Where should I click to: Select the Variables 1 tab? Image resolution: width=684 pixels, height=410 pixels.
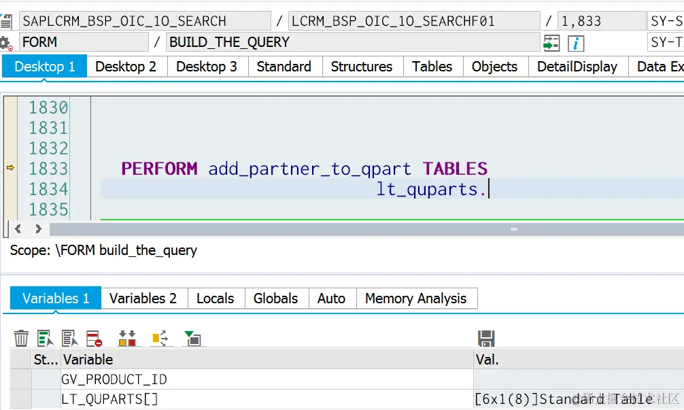point(56,298)
